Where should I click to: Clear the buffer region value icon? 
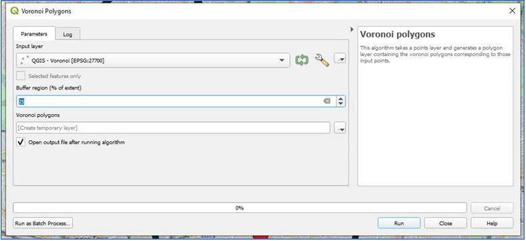[x=326, y=101]
